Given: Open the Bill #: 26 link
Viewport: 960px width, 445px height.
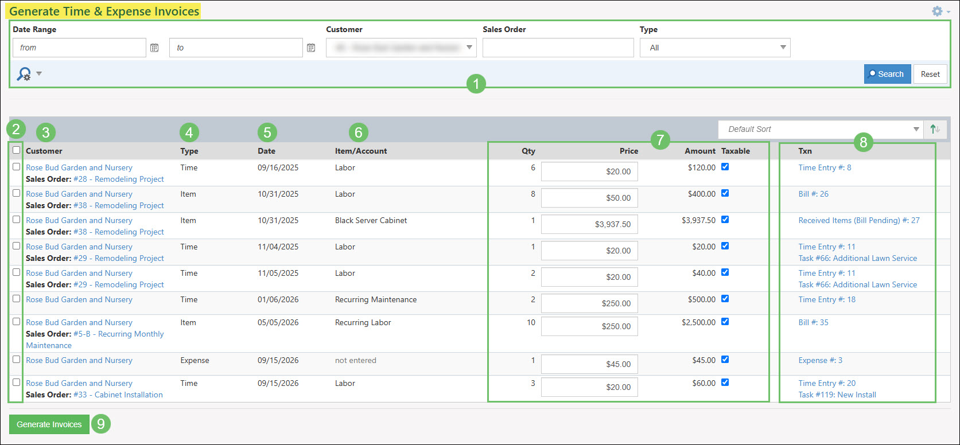Looking at the screenshot, I should coord(813,194).
